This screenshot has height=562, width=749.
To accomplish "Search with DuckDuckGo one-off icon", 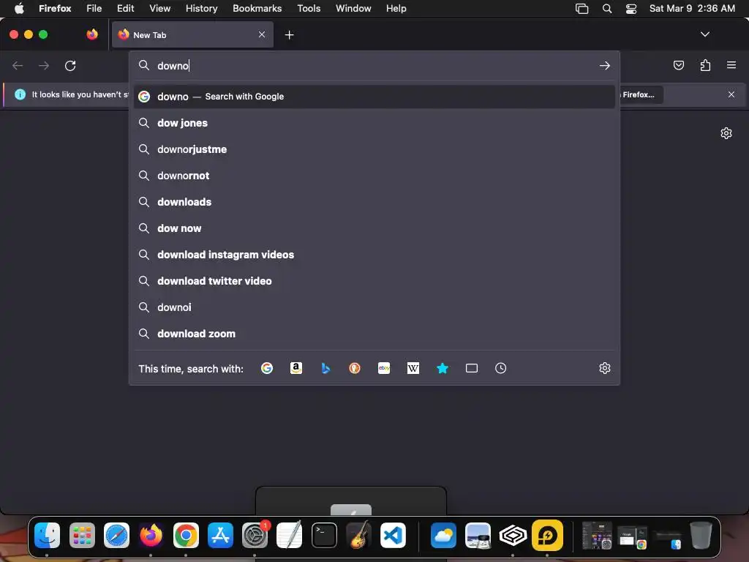I will [355, 368].
